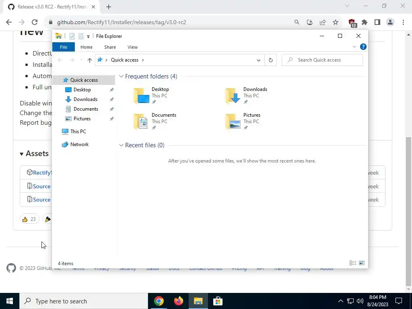Reload the GitHub page in Chrome
The image size is (412, 309).
(35, 23)
